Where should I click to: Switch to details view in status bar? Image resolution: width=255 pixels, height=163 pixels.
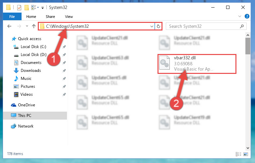tap(238, 154)
